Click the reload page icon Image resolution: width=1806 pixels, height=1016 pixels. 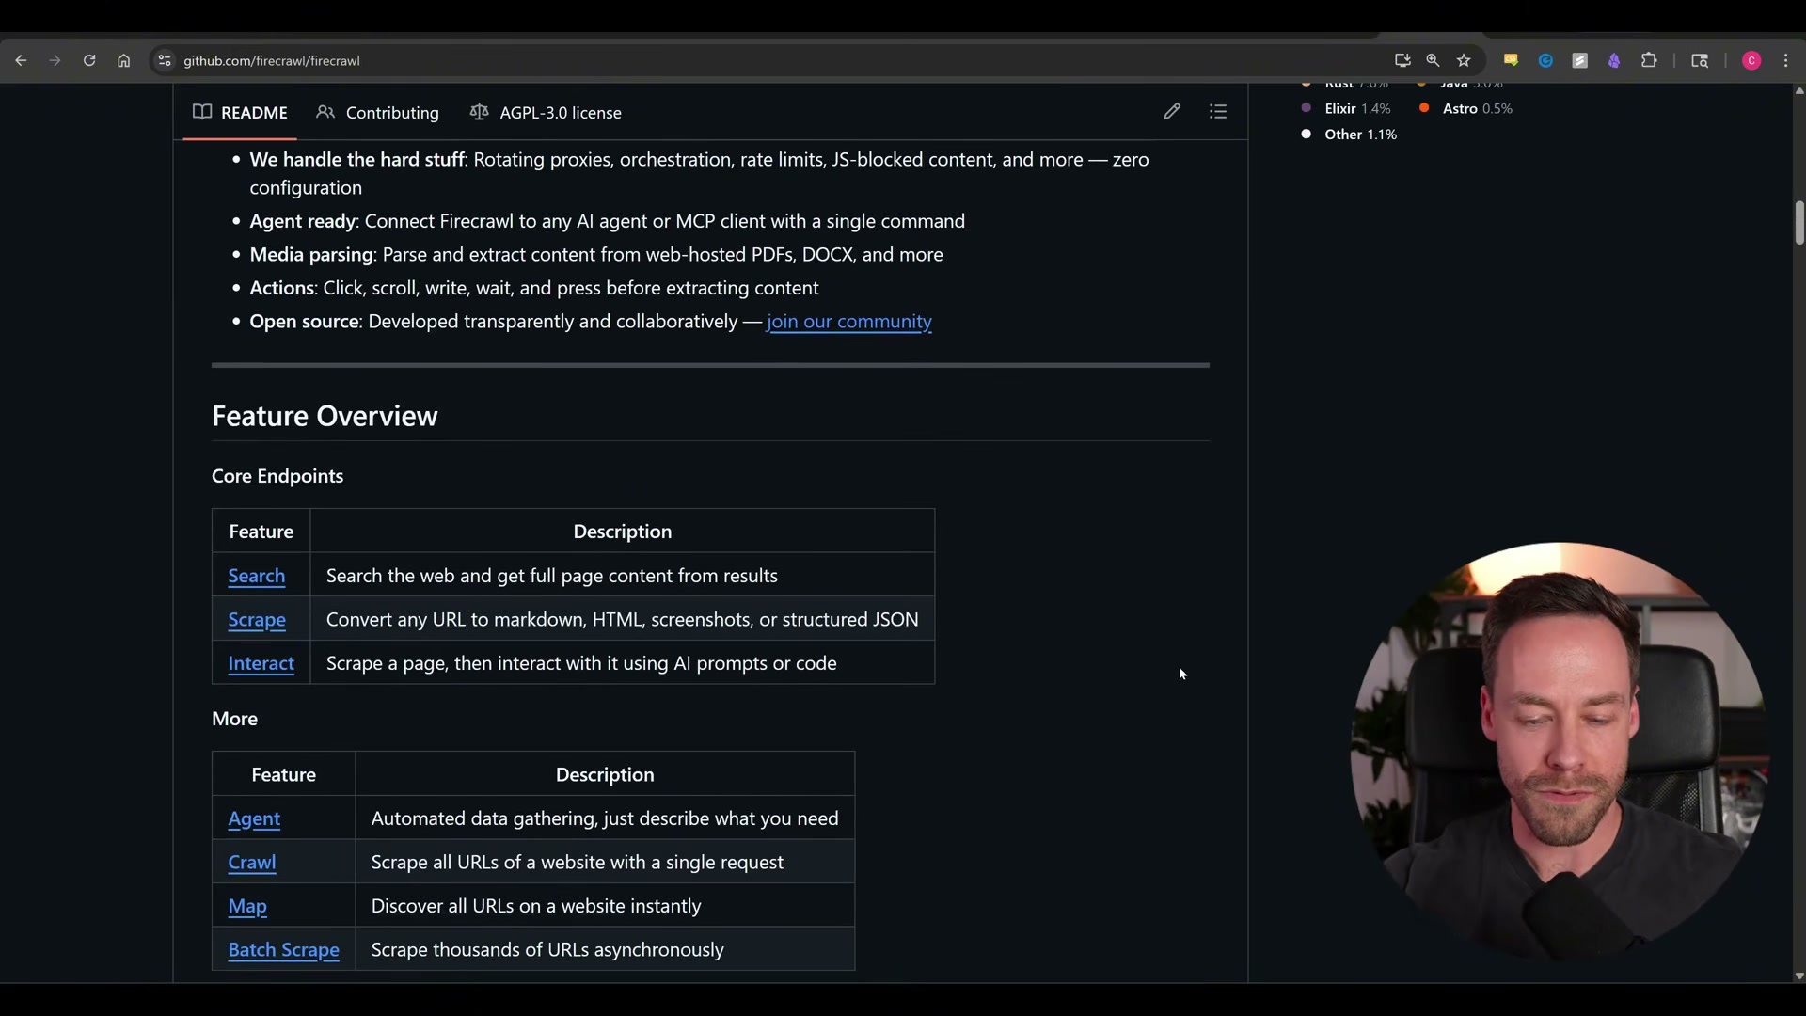tap(89, 59)
